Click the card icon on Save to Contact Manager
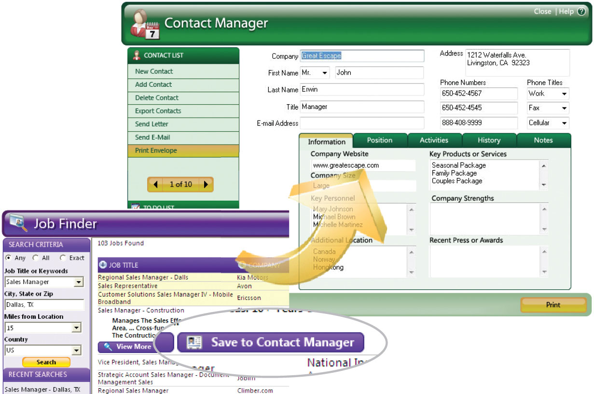594x394 pixels. (x=194, y=342)
